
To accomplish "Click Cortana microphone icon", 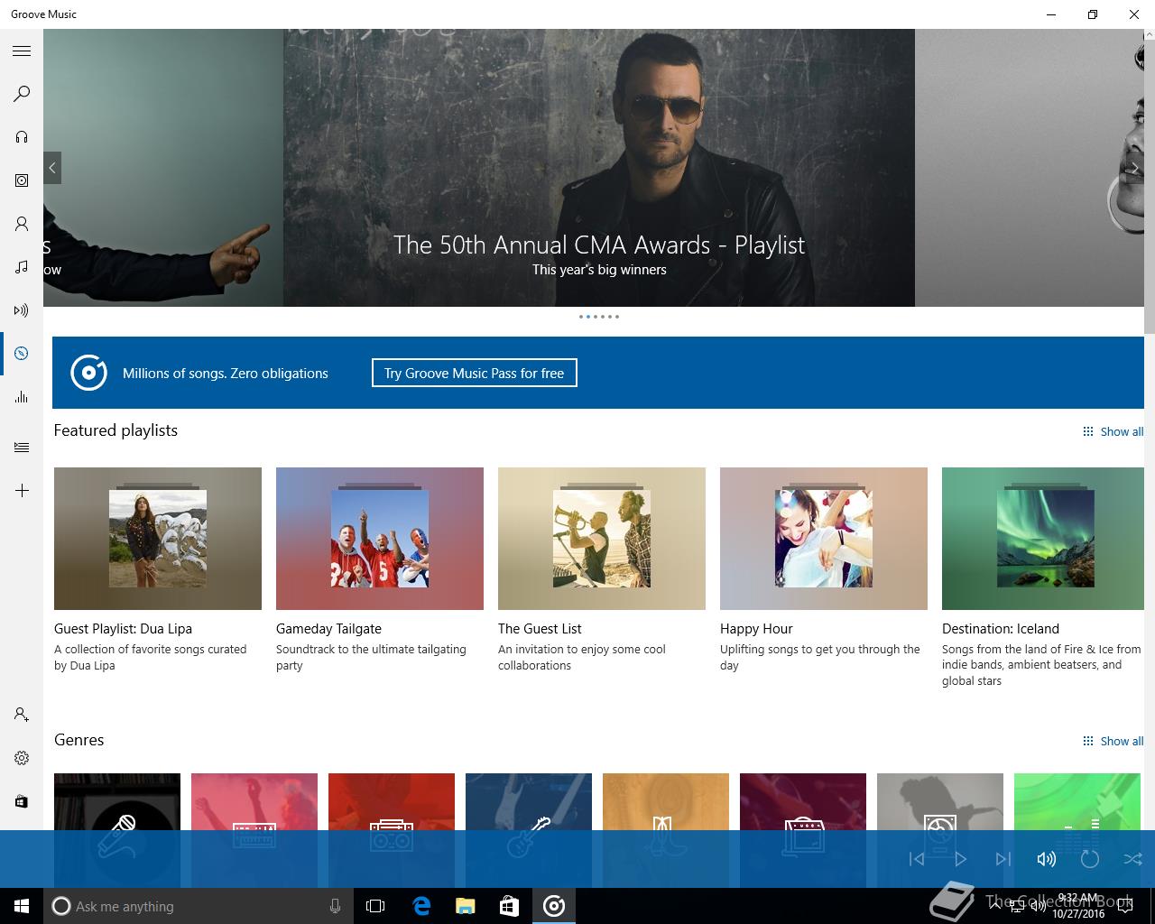I will (x=335, y=906).
